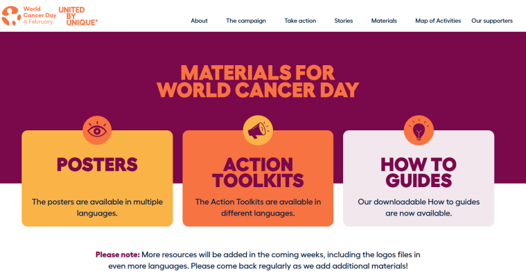Open the Map of Activities page
Screen dimensions: 526x280
click(x=438, y=21)
